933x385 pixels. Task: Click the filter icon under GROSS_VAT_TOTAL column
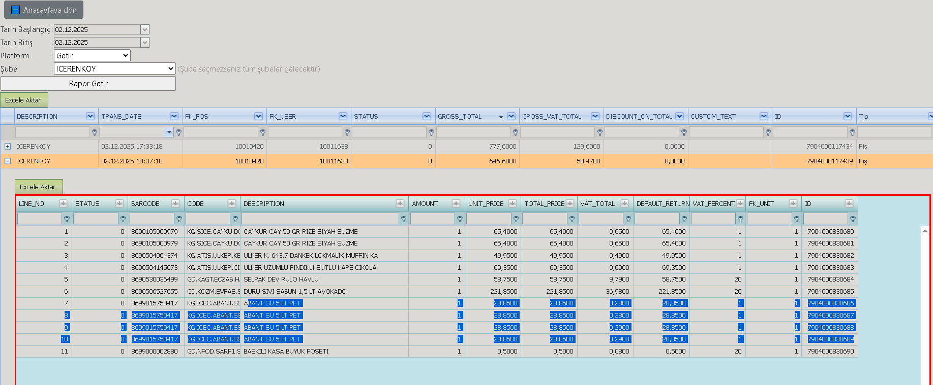click(600, 132)
